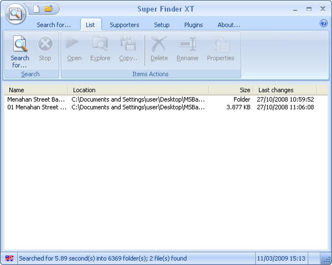The width and height of the screenshot is (332, 265).
Task: Click the search summary status bar text
Action: pos(103,258)
